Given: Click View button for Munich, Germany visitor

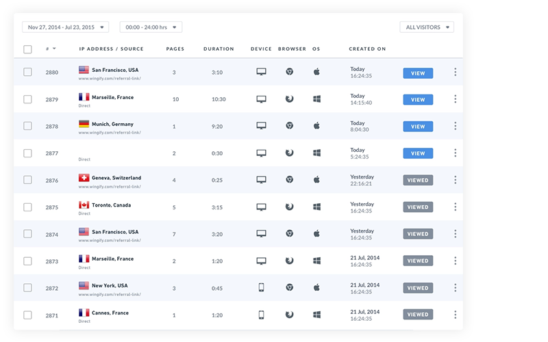Looking at the screenshot, I should click(x=418, y=127).
